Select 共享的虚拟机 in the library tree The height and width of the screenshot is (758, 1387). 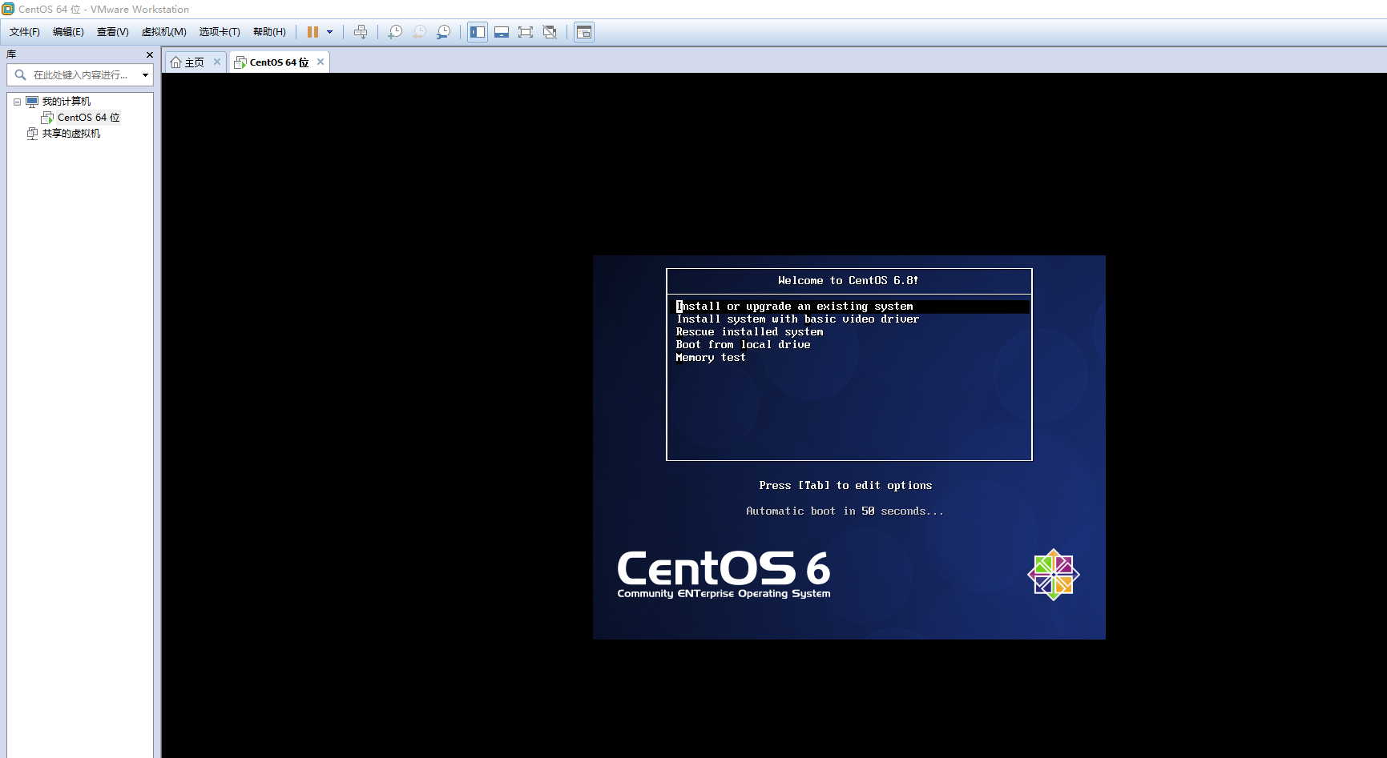(x=71, y=134)
